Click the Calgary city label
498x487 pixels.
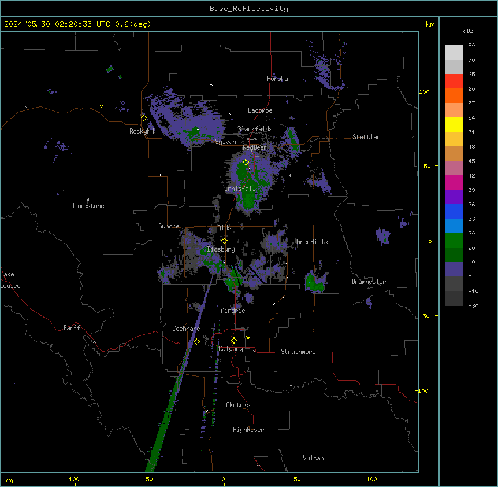pyautogui.click(x=231, y=349)
